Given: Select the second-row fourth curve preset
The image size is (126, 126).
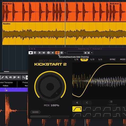Looking at the screenshot, I should [x=107, y=115].
